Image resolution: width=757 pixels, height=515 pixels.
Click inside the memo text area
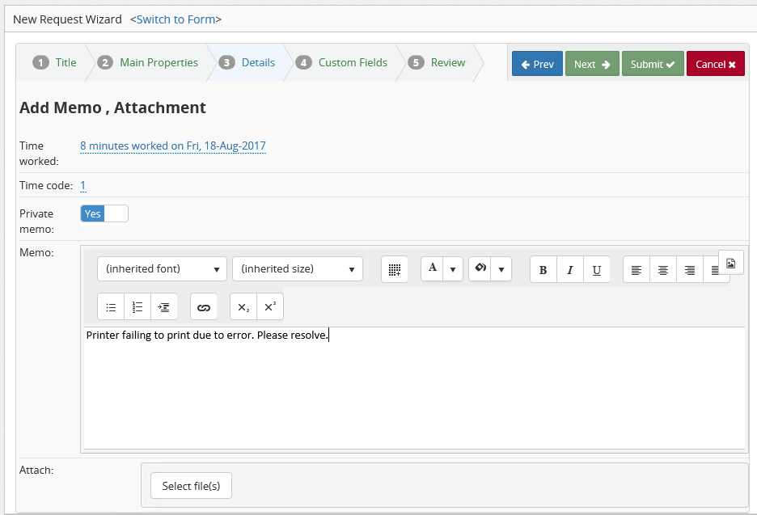(x=413, y=388)
